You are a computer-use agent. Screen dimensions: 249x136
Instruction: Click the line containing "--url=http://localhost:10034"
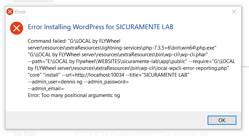(109, 75)
